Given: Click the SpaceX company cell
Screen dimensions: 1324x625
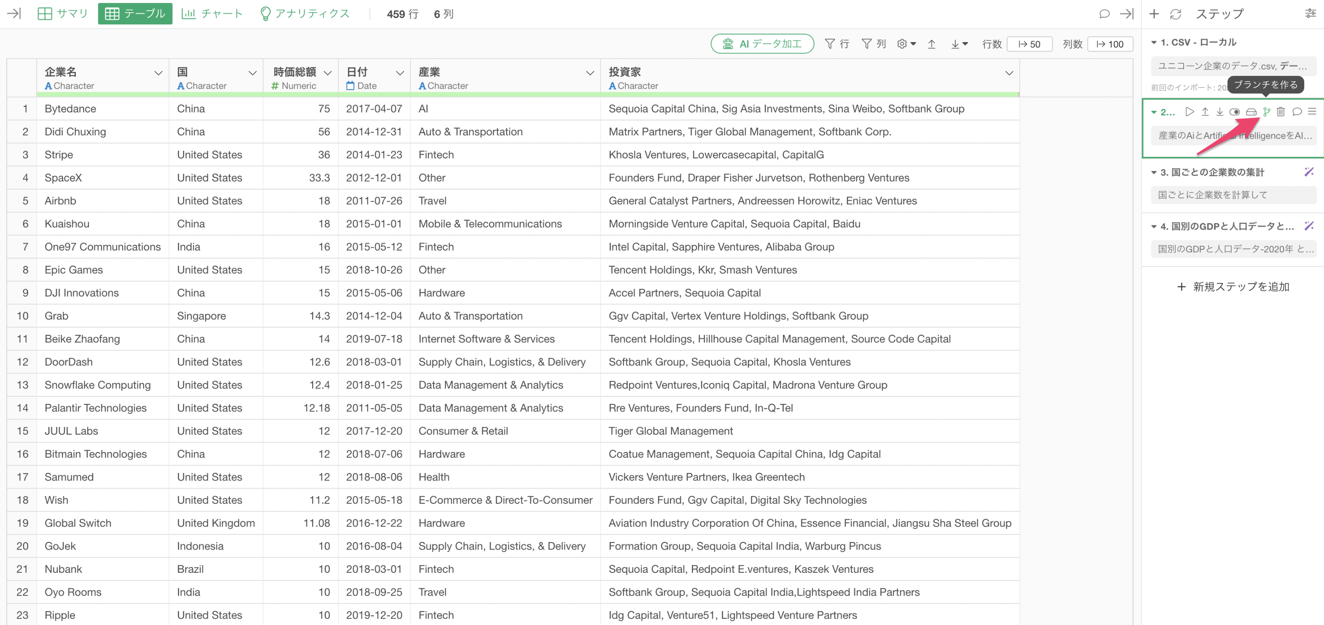Looking at the screenshot, I should 103,178.
